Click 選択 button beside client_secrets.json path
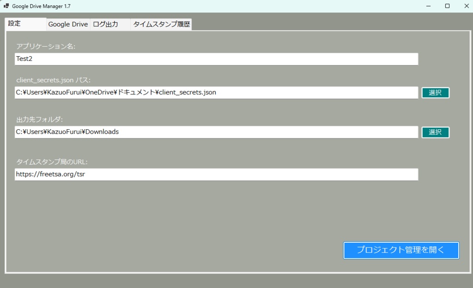This screenshot has height=288, width=473. pyautogui.click(x=435, y=93)
